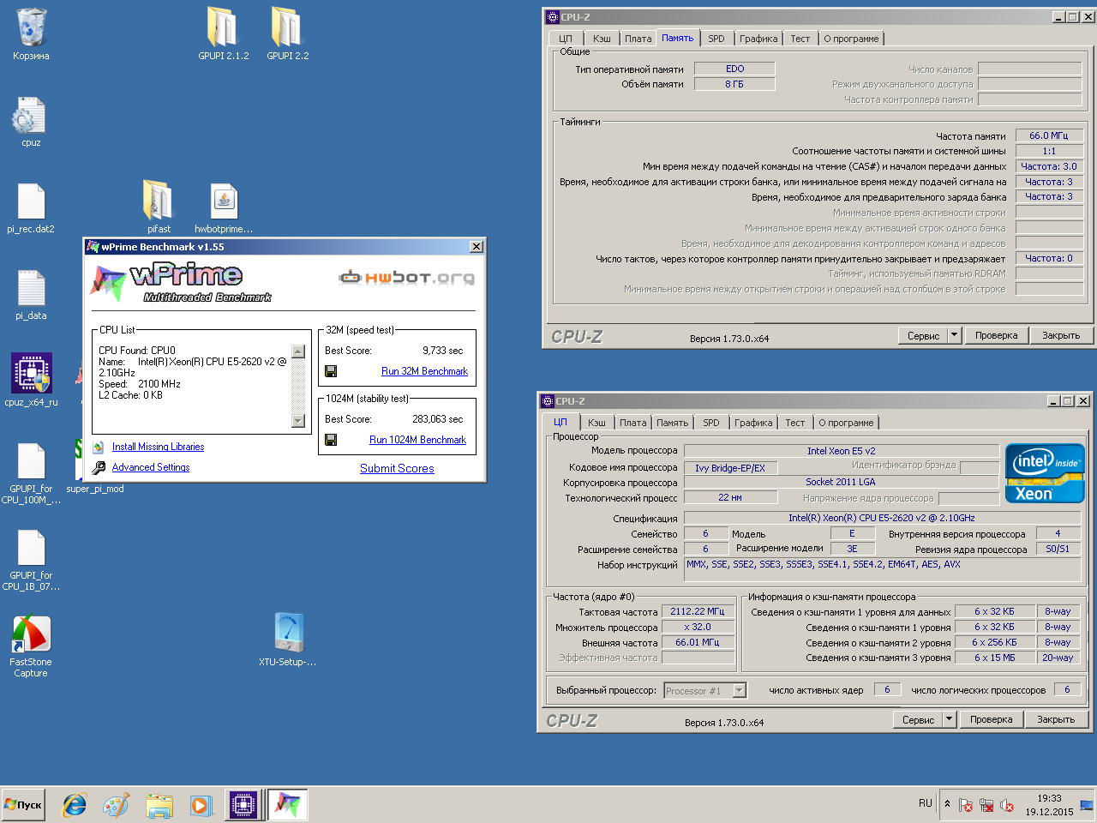Select the x 32.0 multiplier value
This screenshot has height=823, width=1097.
pyautogui.click(x=698, y=627)
